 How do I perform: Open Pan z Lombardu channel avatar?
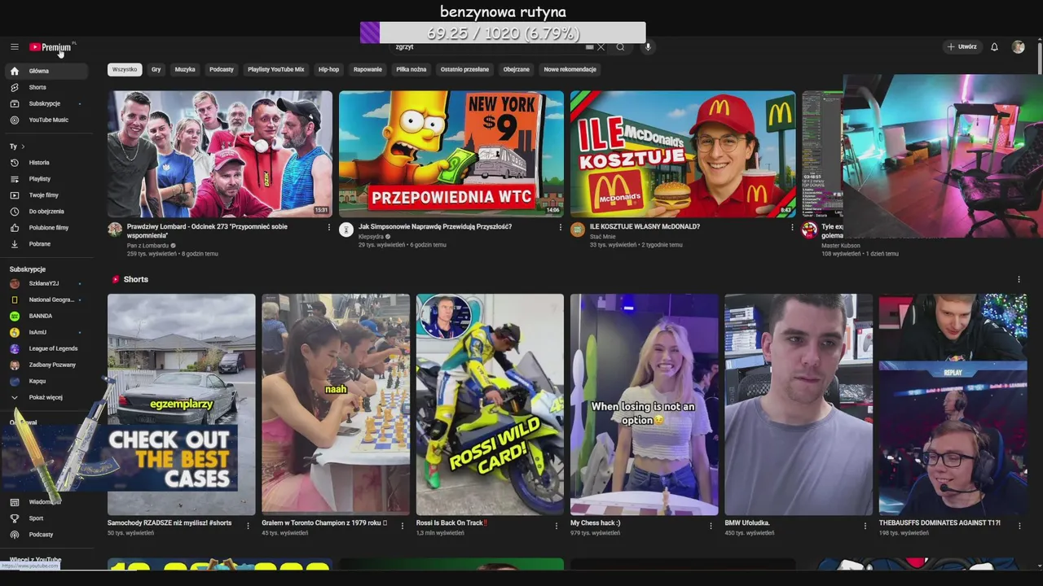(x=115, y=230)
